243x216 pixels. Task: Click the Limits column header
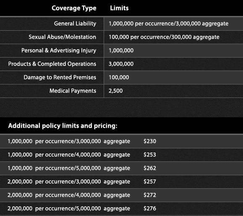119,8
